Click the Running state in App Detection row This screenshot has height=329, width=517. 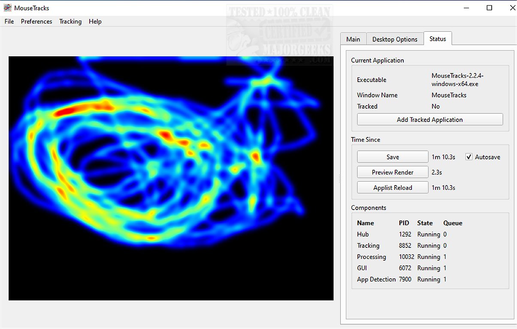coord(429,279)
